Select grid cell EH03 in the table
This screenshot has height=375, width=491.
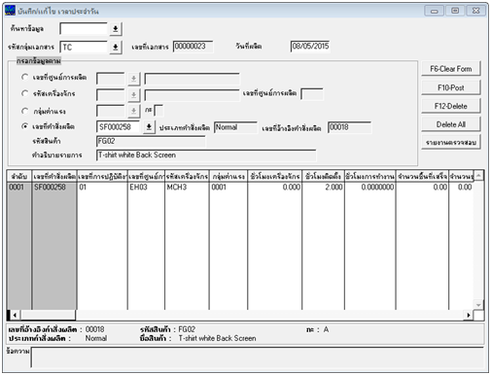coord(146,187)
